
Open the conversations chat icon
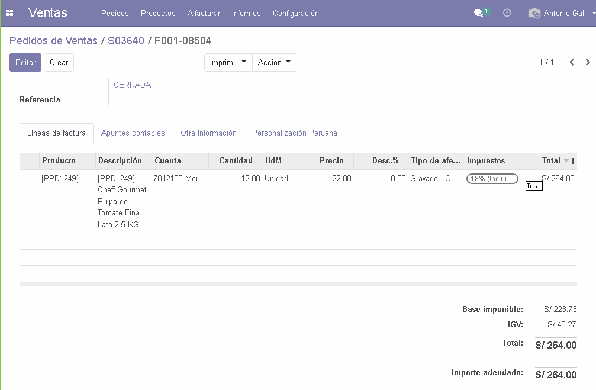point(479,13)
